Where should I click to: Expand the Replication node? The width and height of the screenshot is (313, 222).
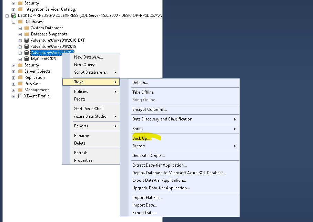coord(13,78)
